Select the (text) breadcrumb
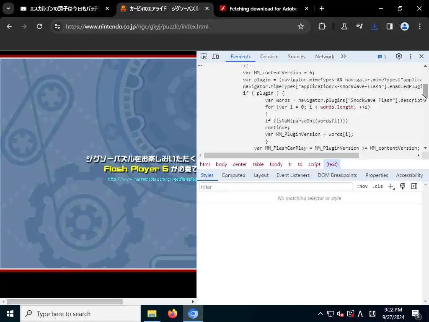429x322 pixels. click(332, 164)
